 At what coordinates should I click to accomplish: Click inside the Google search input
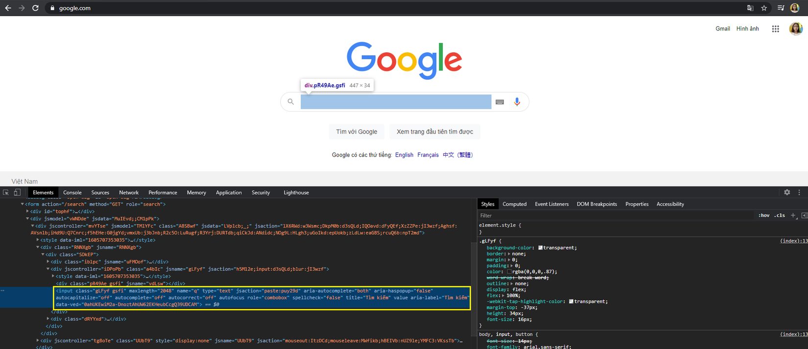tap(396, 102)
